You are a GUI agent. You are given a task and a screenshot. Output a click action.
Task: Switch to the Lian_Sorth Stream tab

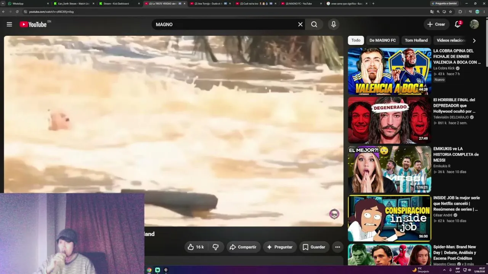click(74, 3)
